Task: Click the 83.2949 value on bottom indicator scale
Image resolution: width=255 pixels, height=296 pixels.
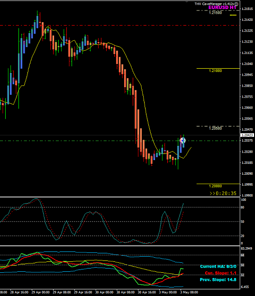Action: [x=246, y=249]
